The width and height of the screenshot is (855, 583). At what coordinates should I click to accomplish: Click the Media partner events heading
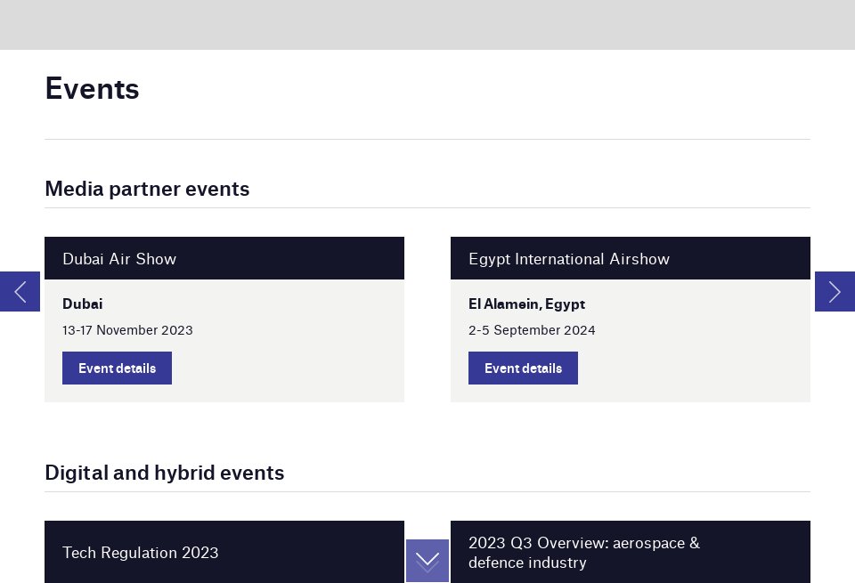(147, 189)
